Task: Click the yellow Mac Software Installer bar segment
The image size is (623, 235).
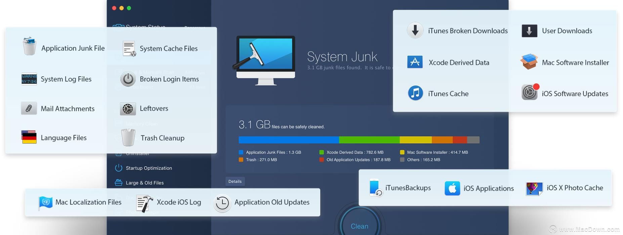Action: (x=416, y=140)
